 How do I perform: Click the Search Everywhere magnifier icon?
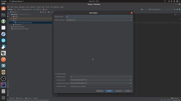click(x=174, y=10)
